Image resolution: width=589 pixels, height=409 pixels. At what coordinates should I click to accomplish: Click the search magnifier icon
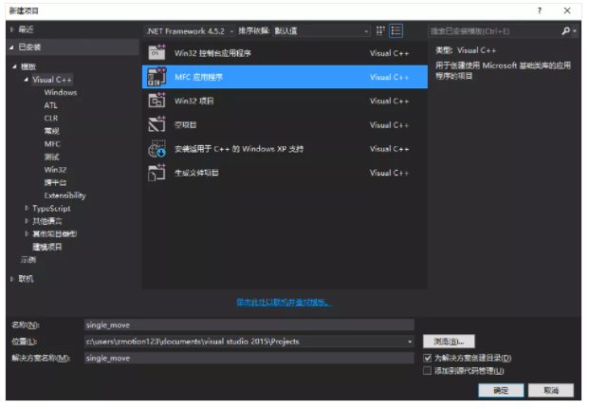click(565, 30)
